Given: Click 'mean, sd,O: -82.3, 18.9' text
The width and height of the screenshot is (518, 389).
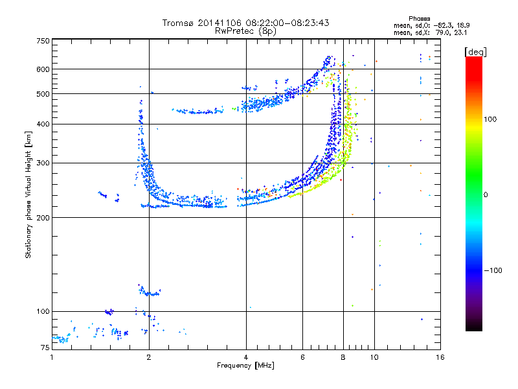Looking at the screenshot, I should click(x=431, y=25).
